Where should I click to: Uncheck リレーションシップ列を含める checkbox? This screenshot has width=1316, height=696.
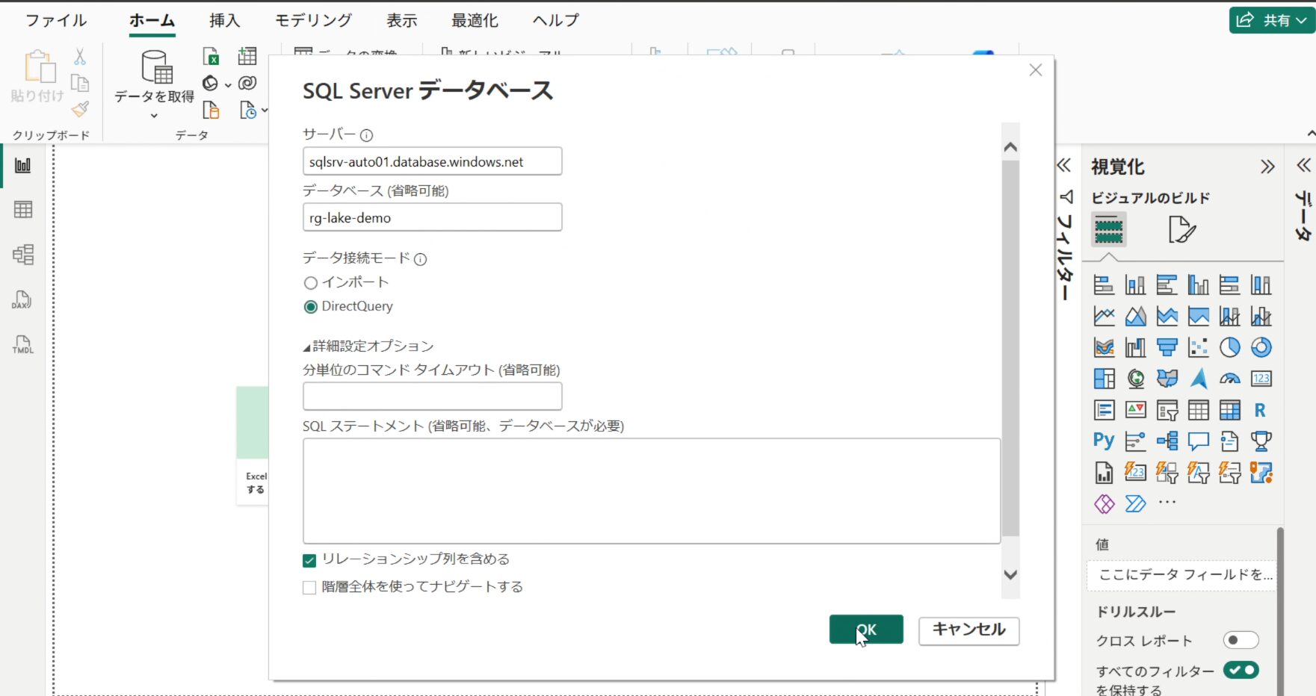tap(309, 560)
